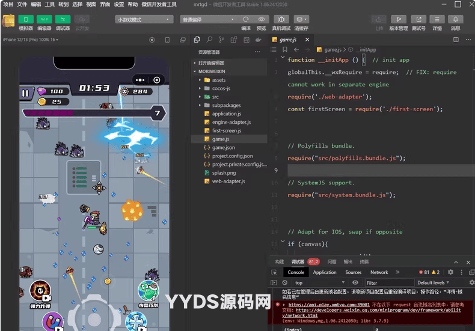Image resolution: width=475 pixels, height=331 pixels.
Task: Split the editor view
Action: (456, 40)
